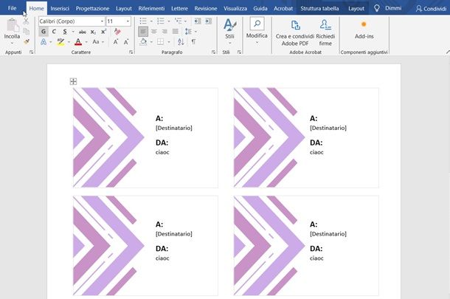Click the table move handle
Screen dimensions: 450x299
pyautogui.click(x=73, y=81)
